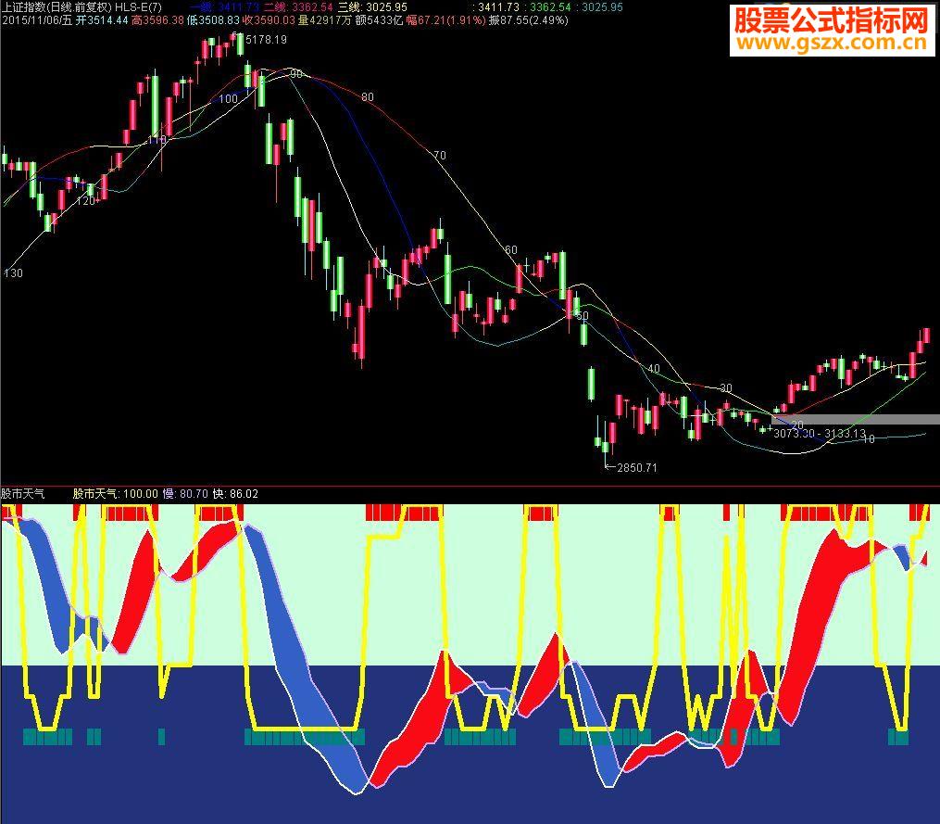Click the 30 marker on the line
Image resolution: width=940 pixels, height=824 pixels.
(726, 387)
